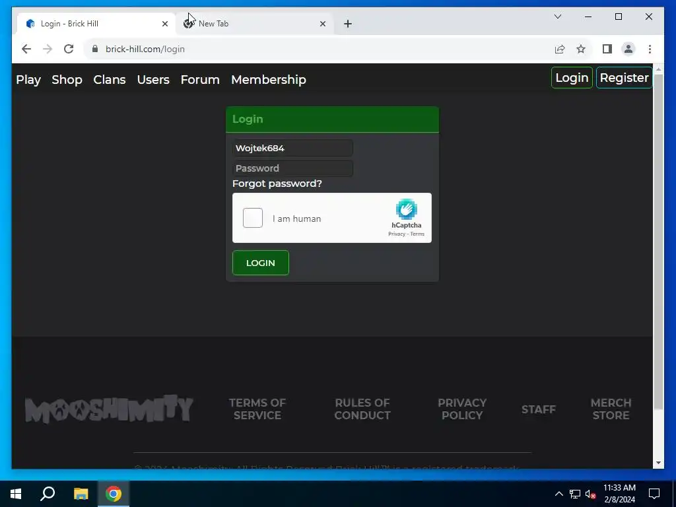
Task: Open the network status tray icon
Action: click(x=575, y=494)
